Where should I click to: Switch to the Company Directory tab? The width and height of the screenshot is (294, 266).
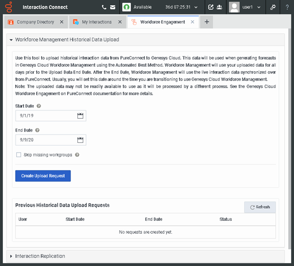coord(35,22)
